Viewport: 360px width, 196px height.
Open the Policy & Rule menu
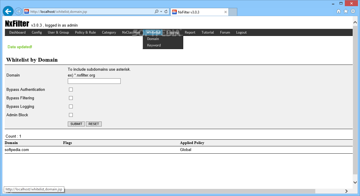tap(85, 32)
